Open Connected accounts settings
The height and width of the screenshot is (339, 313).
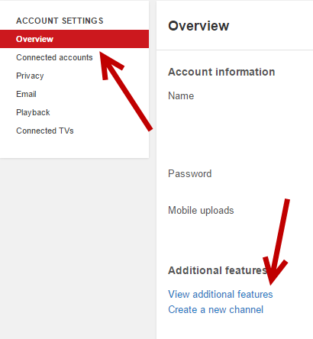(x=54, y=57)
